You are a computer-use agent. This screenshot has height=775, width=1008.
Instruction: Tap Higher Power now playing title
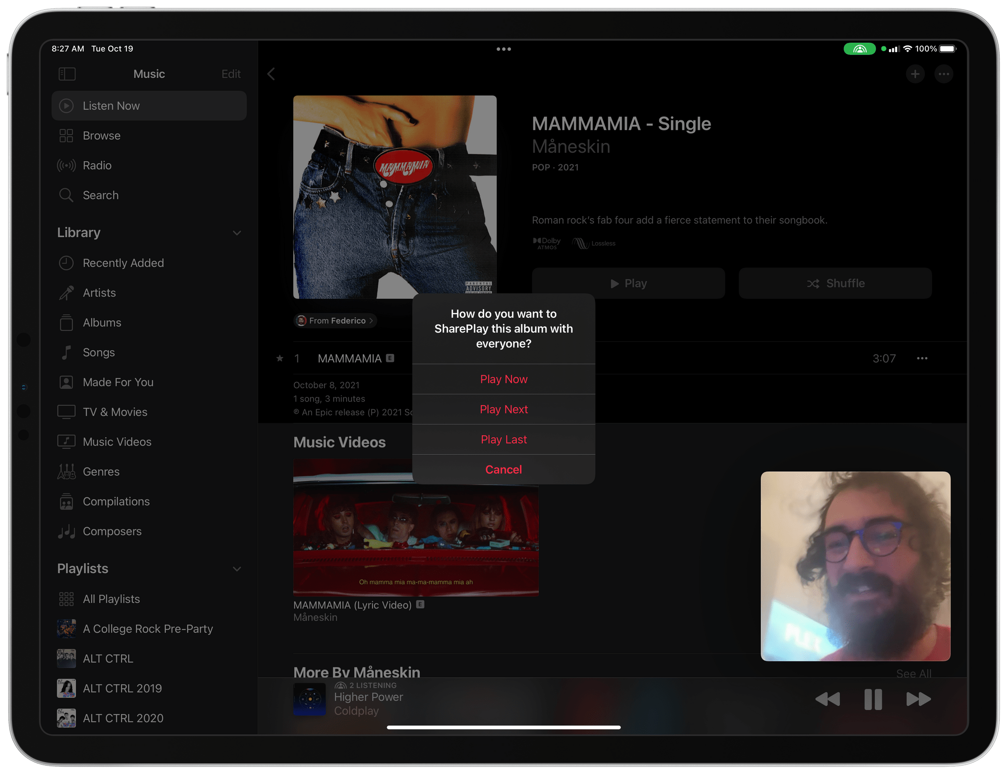pos(369,697)
